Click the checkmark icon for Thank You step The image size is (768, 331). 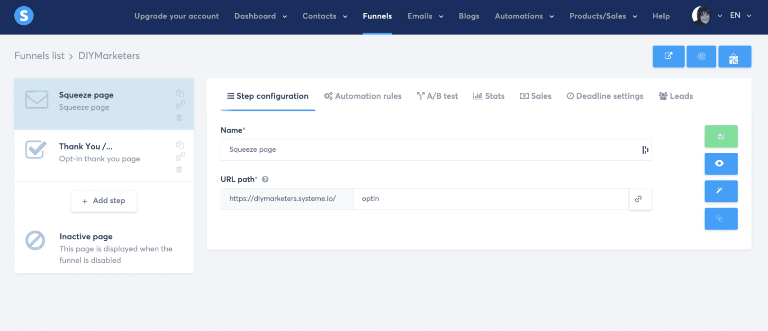36,150
